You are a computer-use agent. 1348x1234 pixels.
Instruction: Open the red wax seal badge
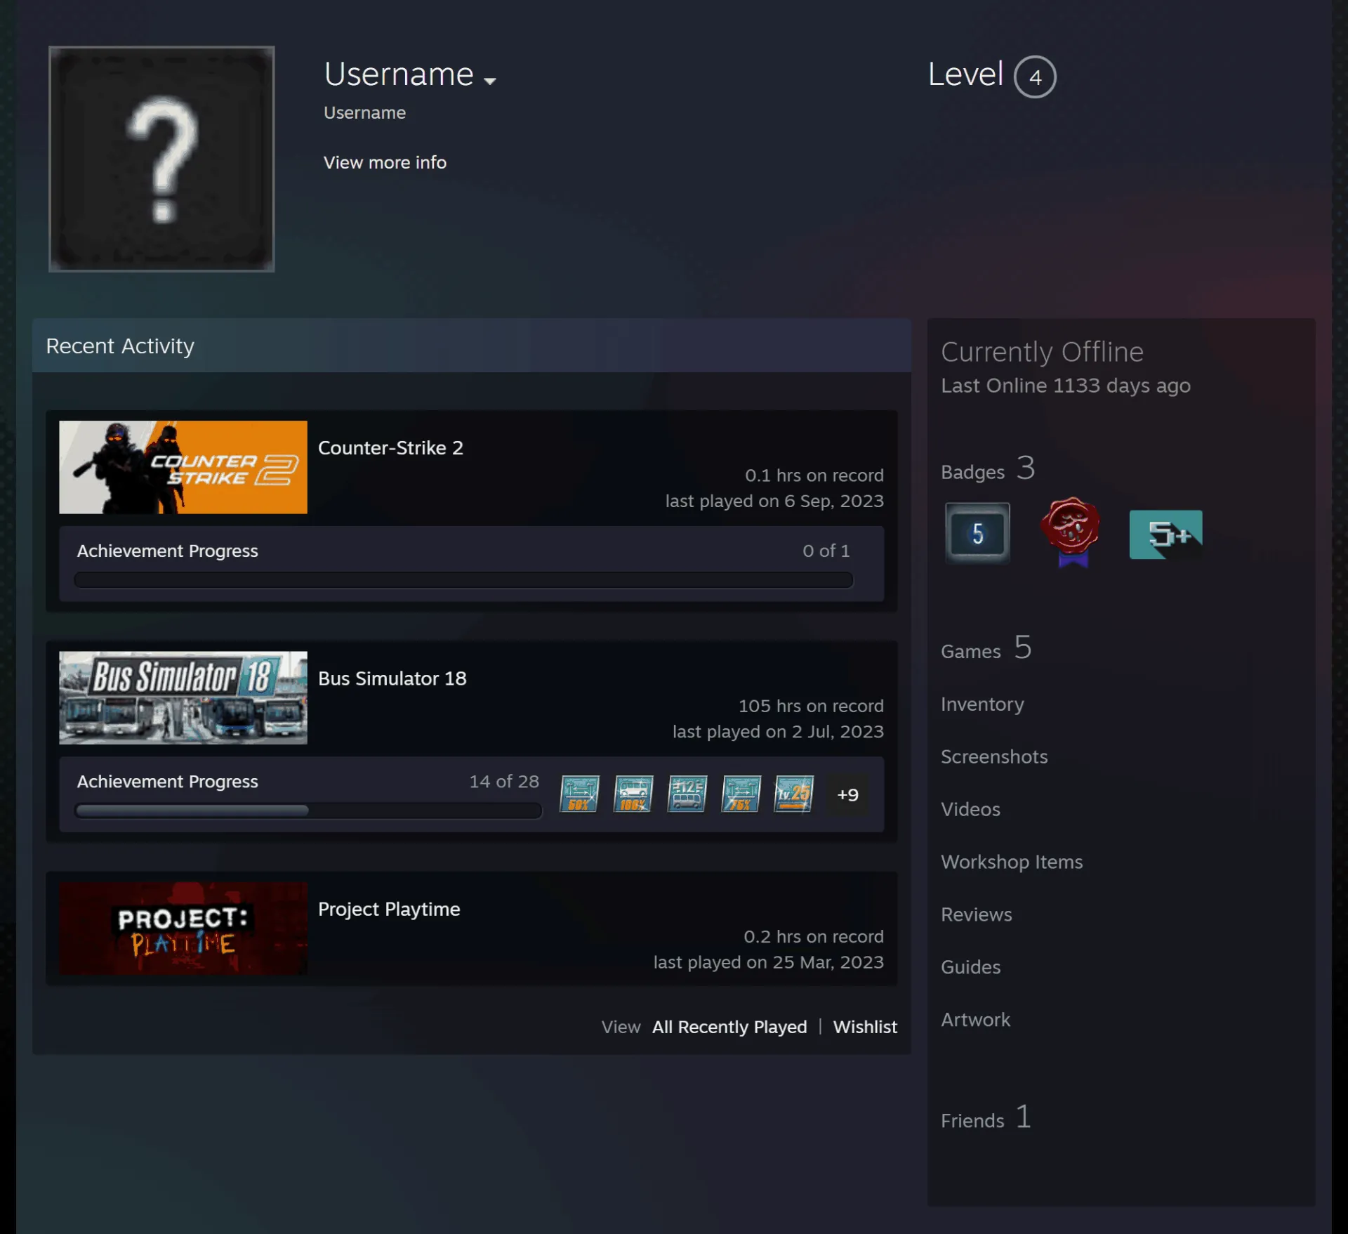click(1071, 532)
